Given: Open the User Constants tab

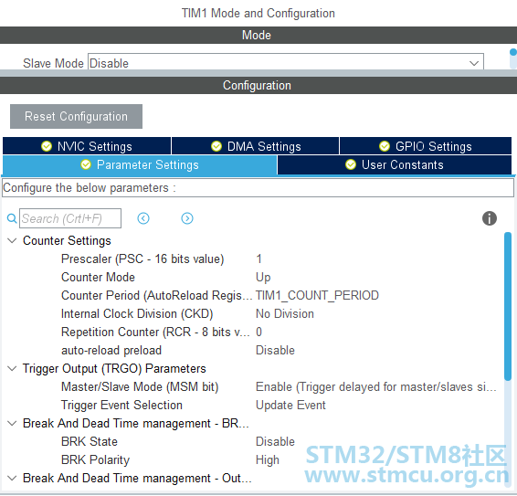Looking at the screenshot, I should 395,164.
